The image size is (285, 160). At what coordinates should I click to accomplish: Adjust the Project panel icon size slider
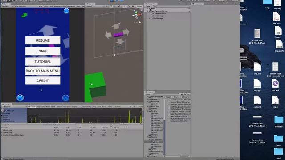coord(185,156)
